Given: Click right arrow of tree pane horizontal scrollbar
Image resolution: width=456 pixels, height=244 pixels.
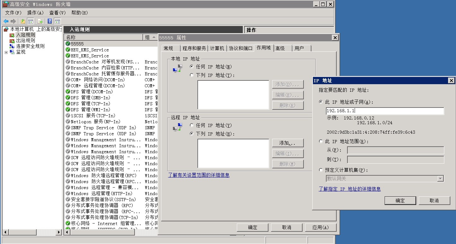Looking at the screenshot, I should 59,232.
